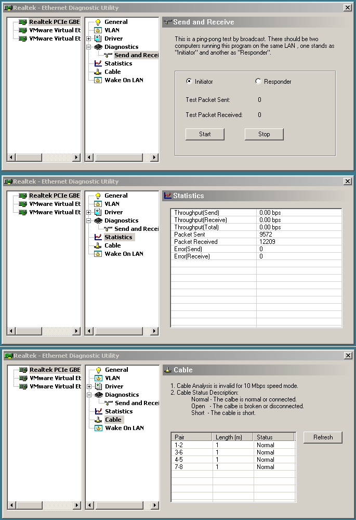
Task: Select the Responder radio button
Action: [x=258, y=81]
